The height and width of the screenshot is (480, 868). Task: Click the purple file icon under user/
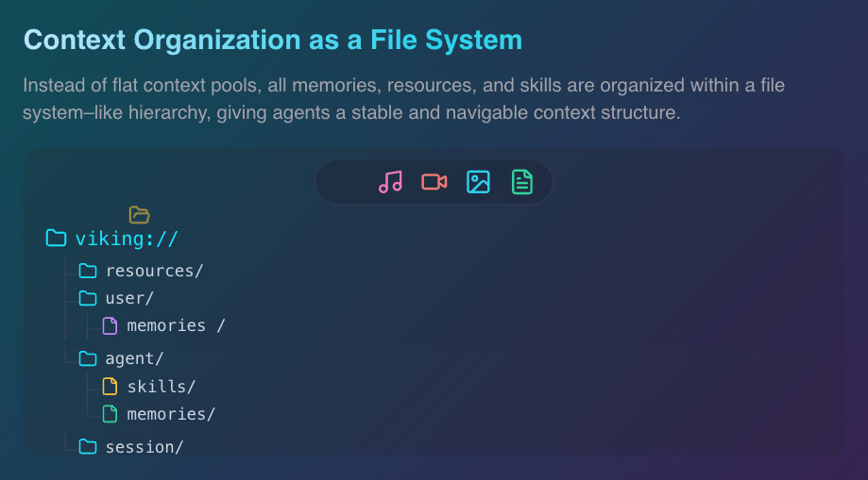[x=110, y=325]
